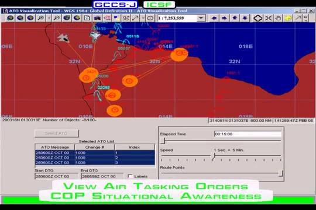The image size is (316, 210).
Task: Click status bar time 141259:47Z FEB 05
Action: coord(294,121)
